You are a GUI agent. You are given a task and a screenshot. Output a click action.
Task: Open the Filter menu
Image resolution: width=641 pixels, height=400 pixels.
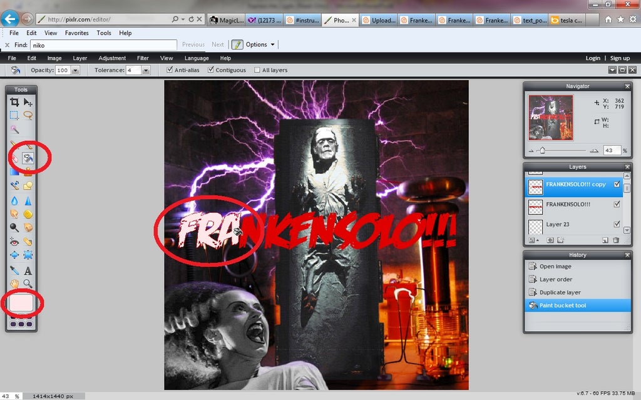[143, 58]
